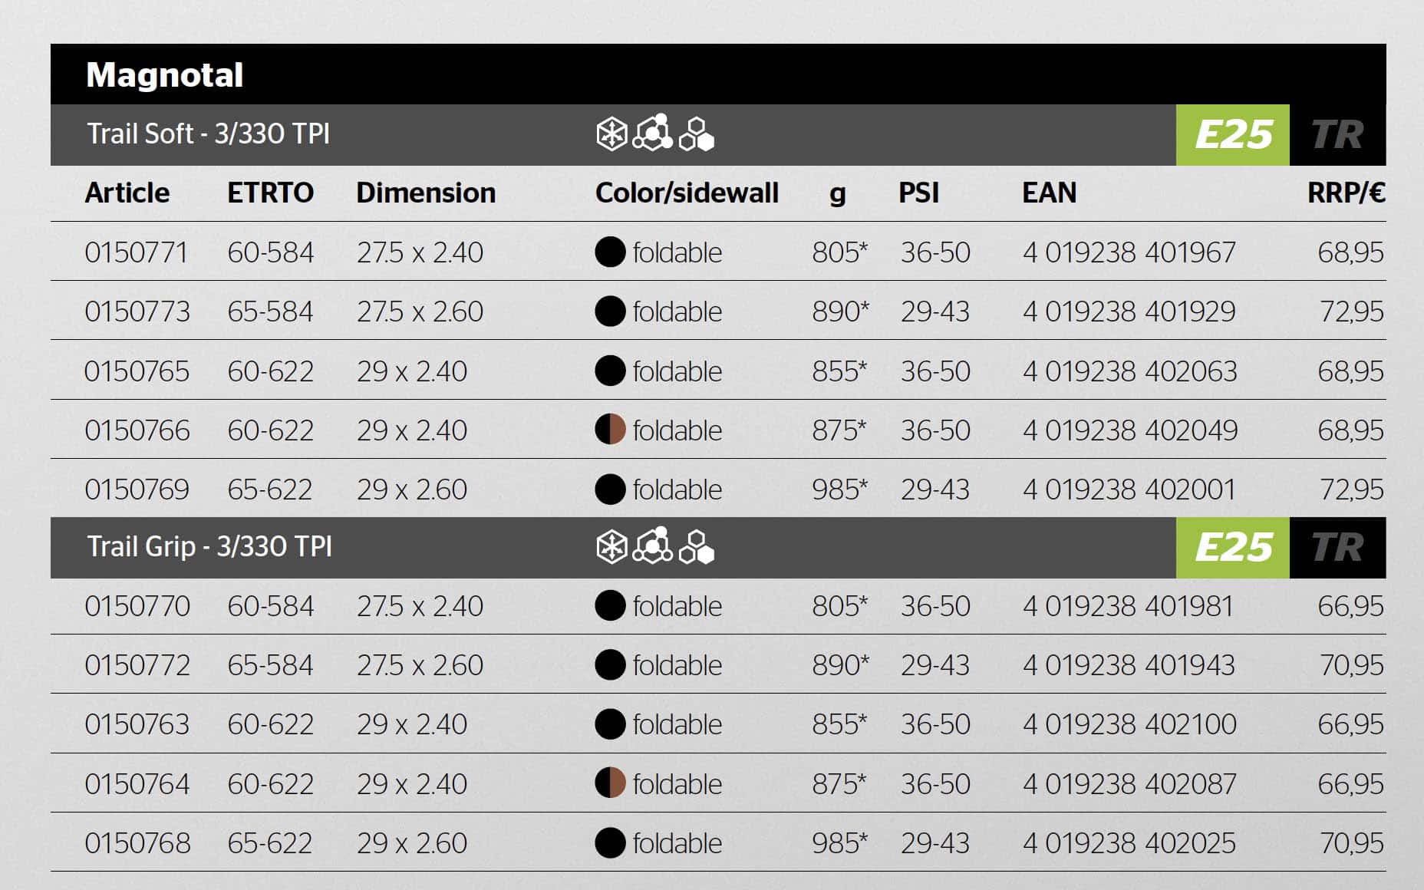The width and height of the screenshot is (1424, 890).
Task: Click the Article column header
Action: pos(127,193)
